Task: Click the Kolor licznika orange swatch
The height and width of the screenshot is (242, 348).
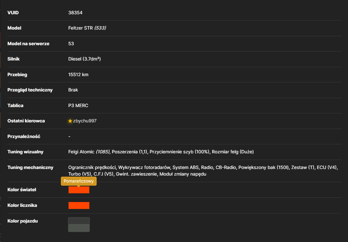Action: pyautogui.click(x=79, y=205)
